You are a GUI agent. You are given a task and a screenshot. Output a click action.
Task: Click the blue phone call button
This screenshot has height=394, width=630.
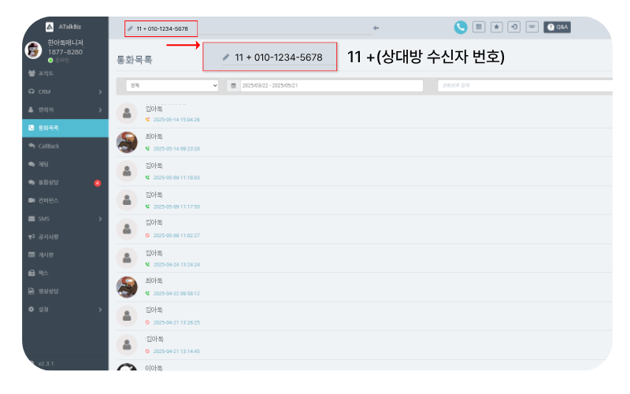461,28
